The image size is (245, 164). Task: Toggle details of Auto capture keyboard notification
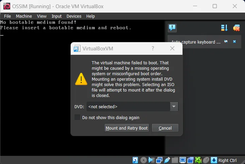(x=226, y=42)
